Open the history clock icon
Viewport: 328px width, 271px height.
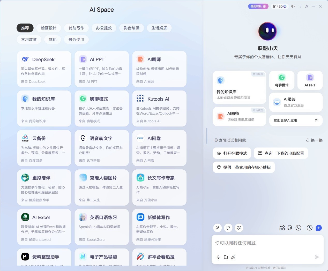310,228
